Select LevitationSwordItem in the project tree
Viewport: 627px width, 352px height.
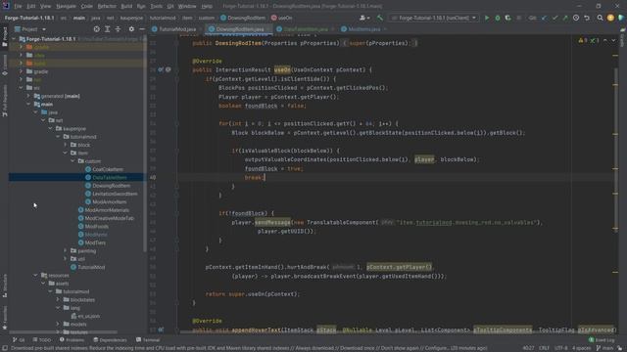[x=115, y=194]
